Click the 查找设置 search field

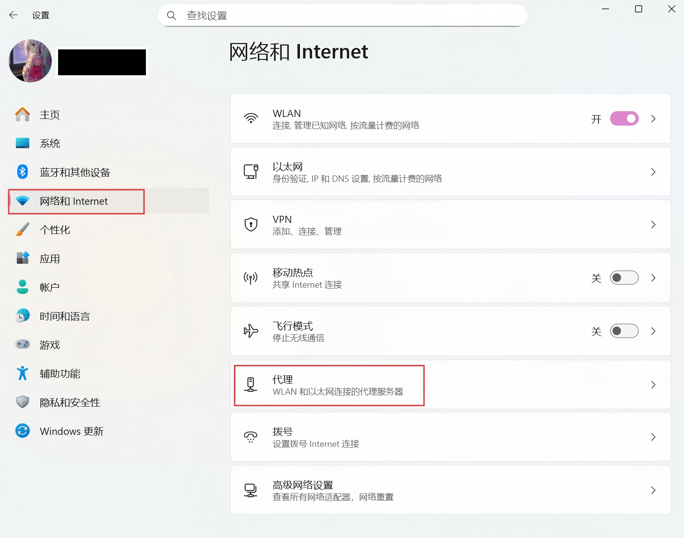[x=342, y=15]
